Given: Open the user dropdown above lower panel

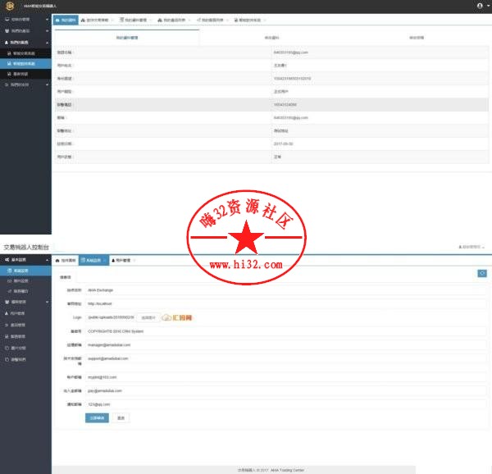Looking at the screenshot, I should 472,247.
